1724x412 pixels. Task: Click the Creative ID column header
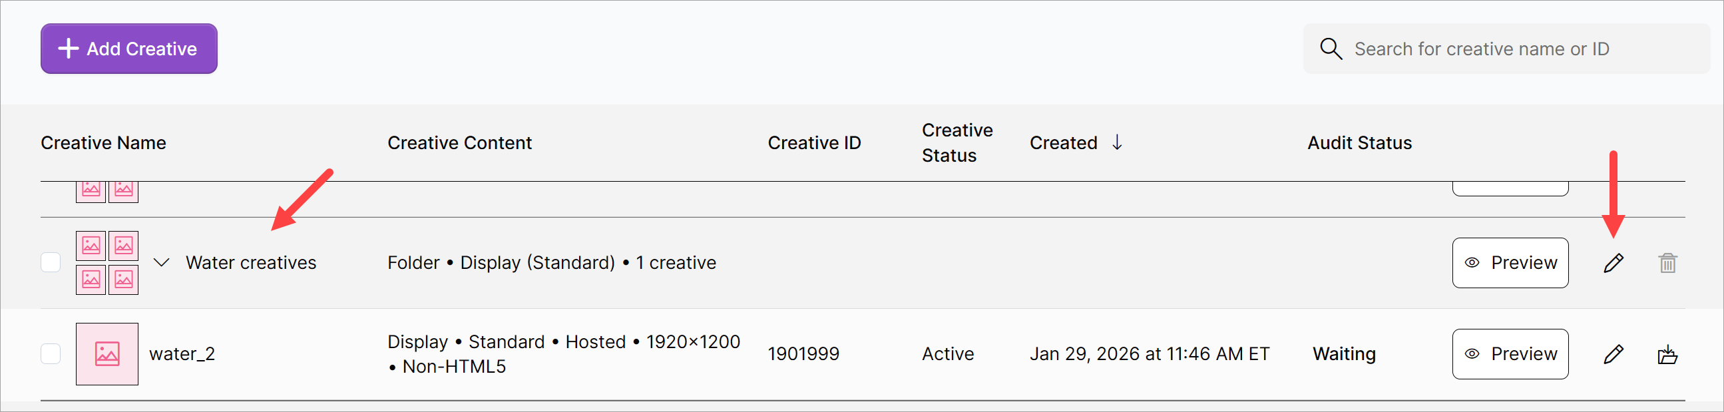click(x=814, y=143)
